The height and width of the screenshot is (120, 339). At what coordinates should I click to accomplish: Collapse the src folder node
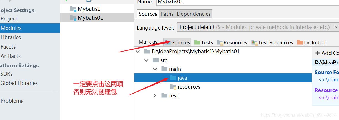coord(146,60)
